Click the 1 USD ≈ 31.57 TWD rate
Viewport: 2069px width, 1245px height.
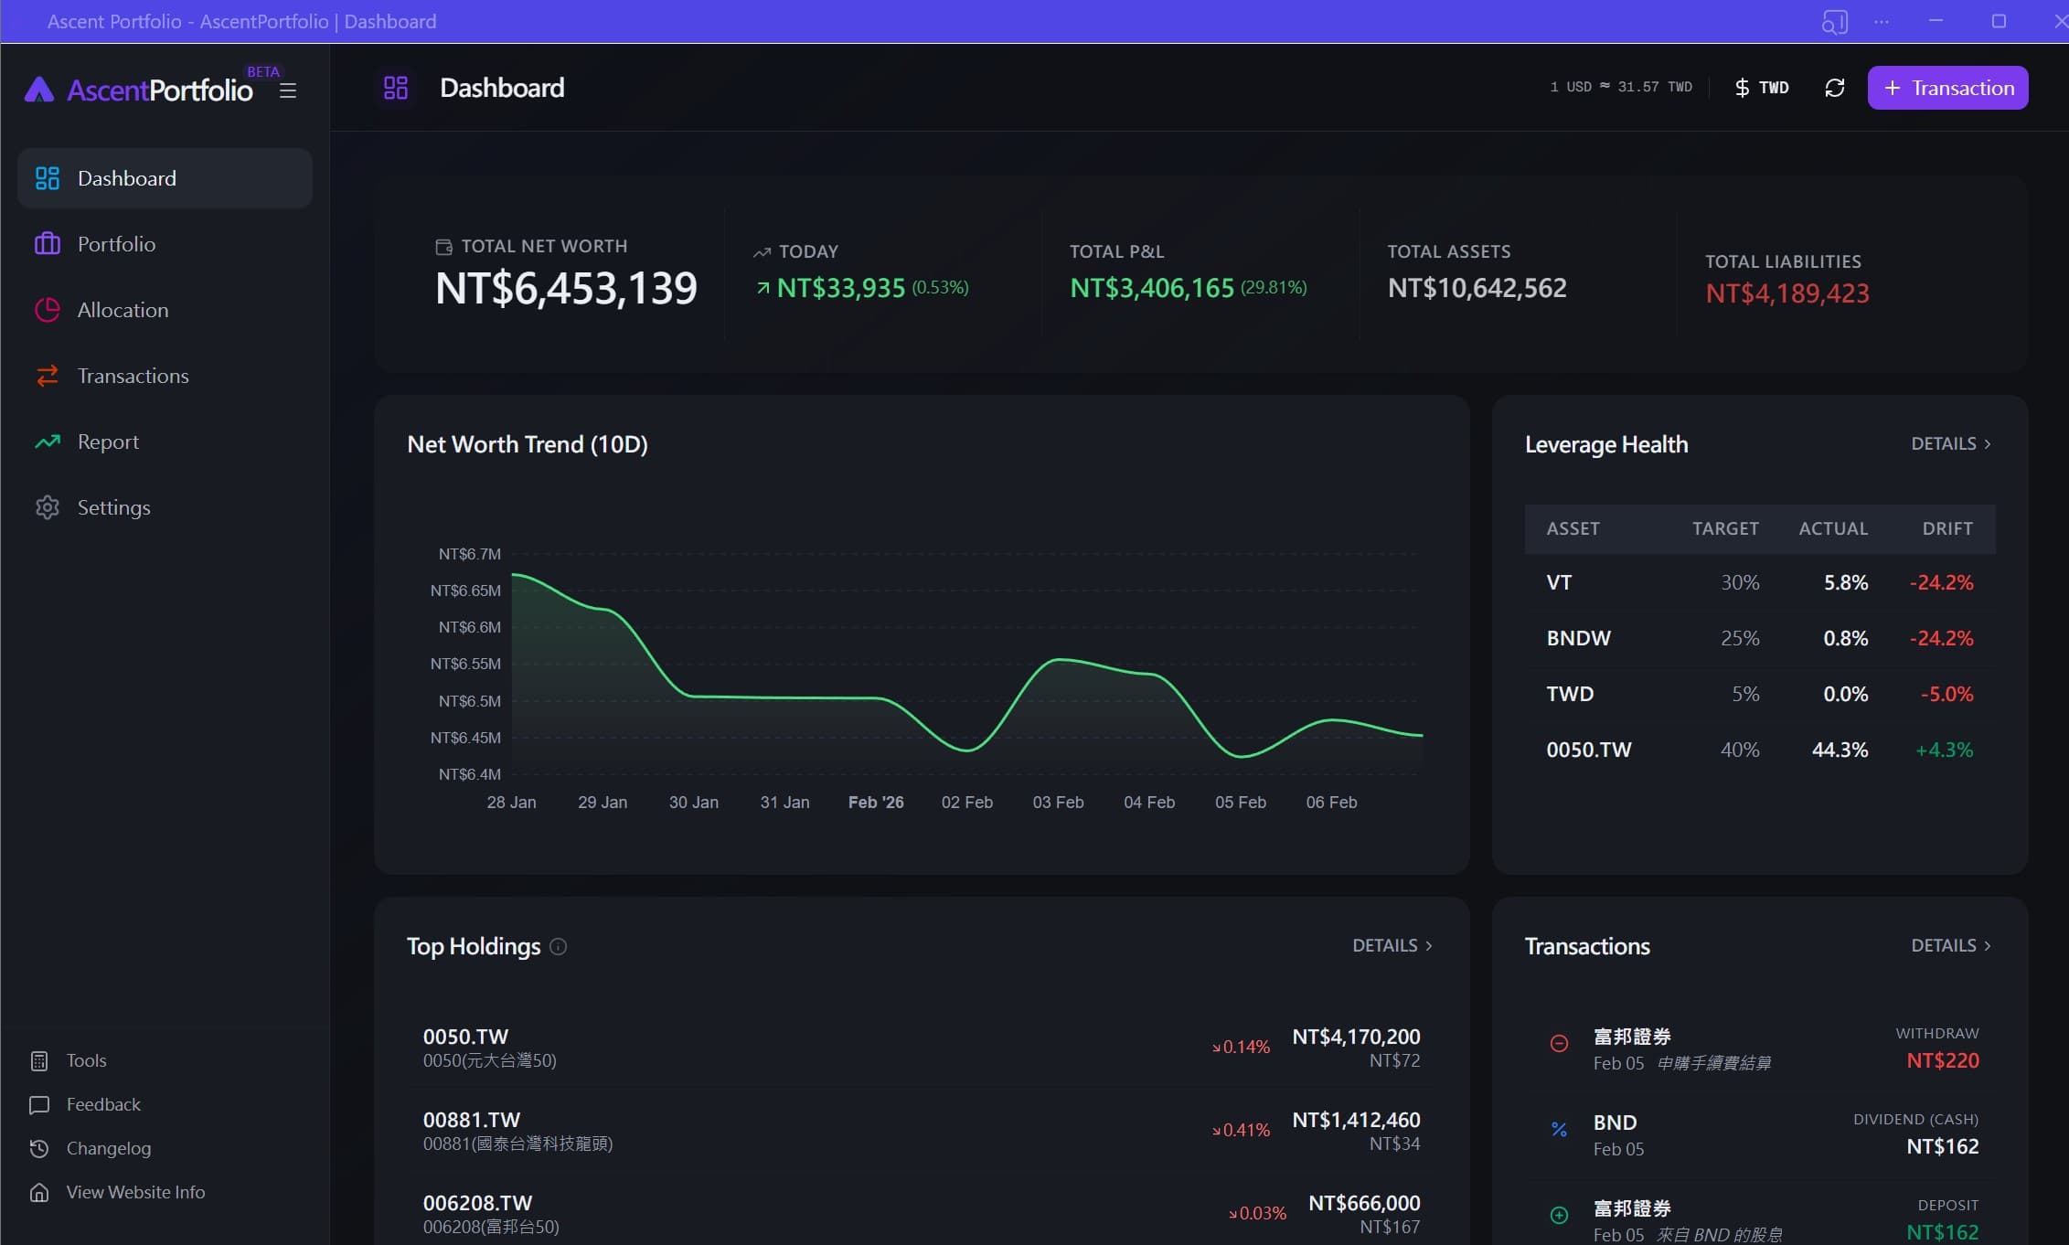click(1621, 87)
